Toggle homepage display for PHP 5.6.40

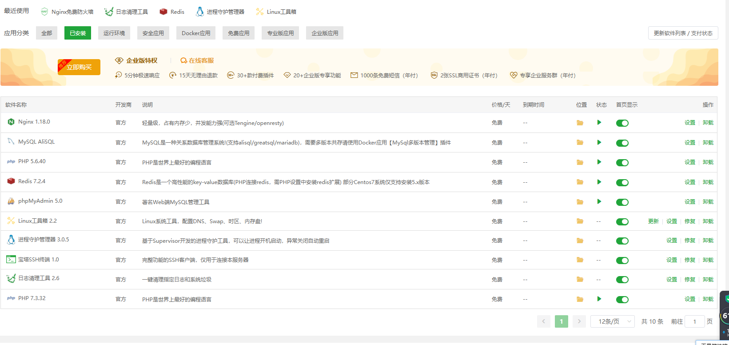tap(622, 163)
